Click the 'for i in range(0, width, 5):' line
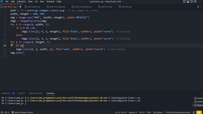 point(30,24)
